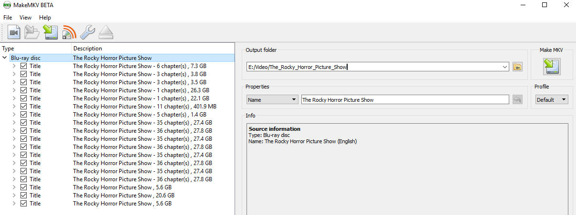
Task: Click the Open disc camera icon in toolbar
Action: [x=14, y=32]
